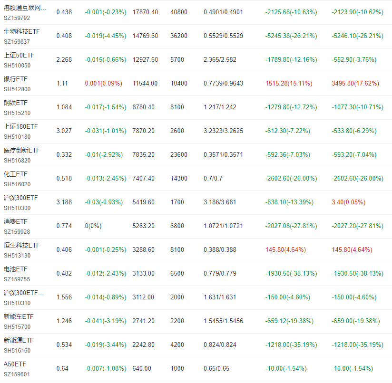The width and height of the screenshot is (392, 383).
Task: Click cost 1.5455/1.5456 in 新能车ETF row
Action: tap(223, 321)
